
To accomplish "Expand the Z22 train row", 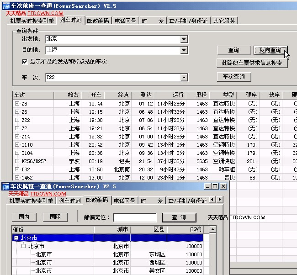I will click(17, 120).
